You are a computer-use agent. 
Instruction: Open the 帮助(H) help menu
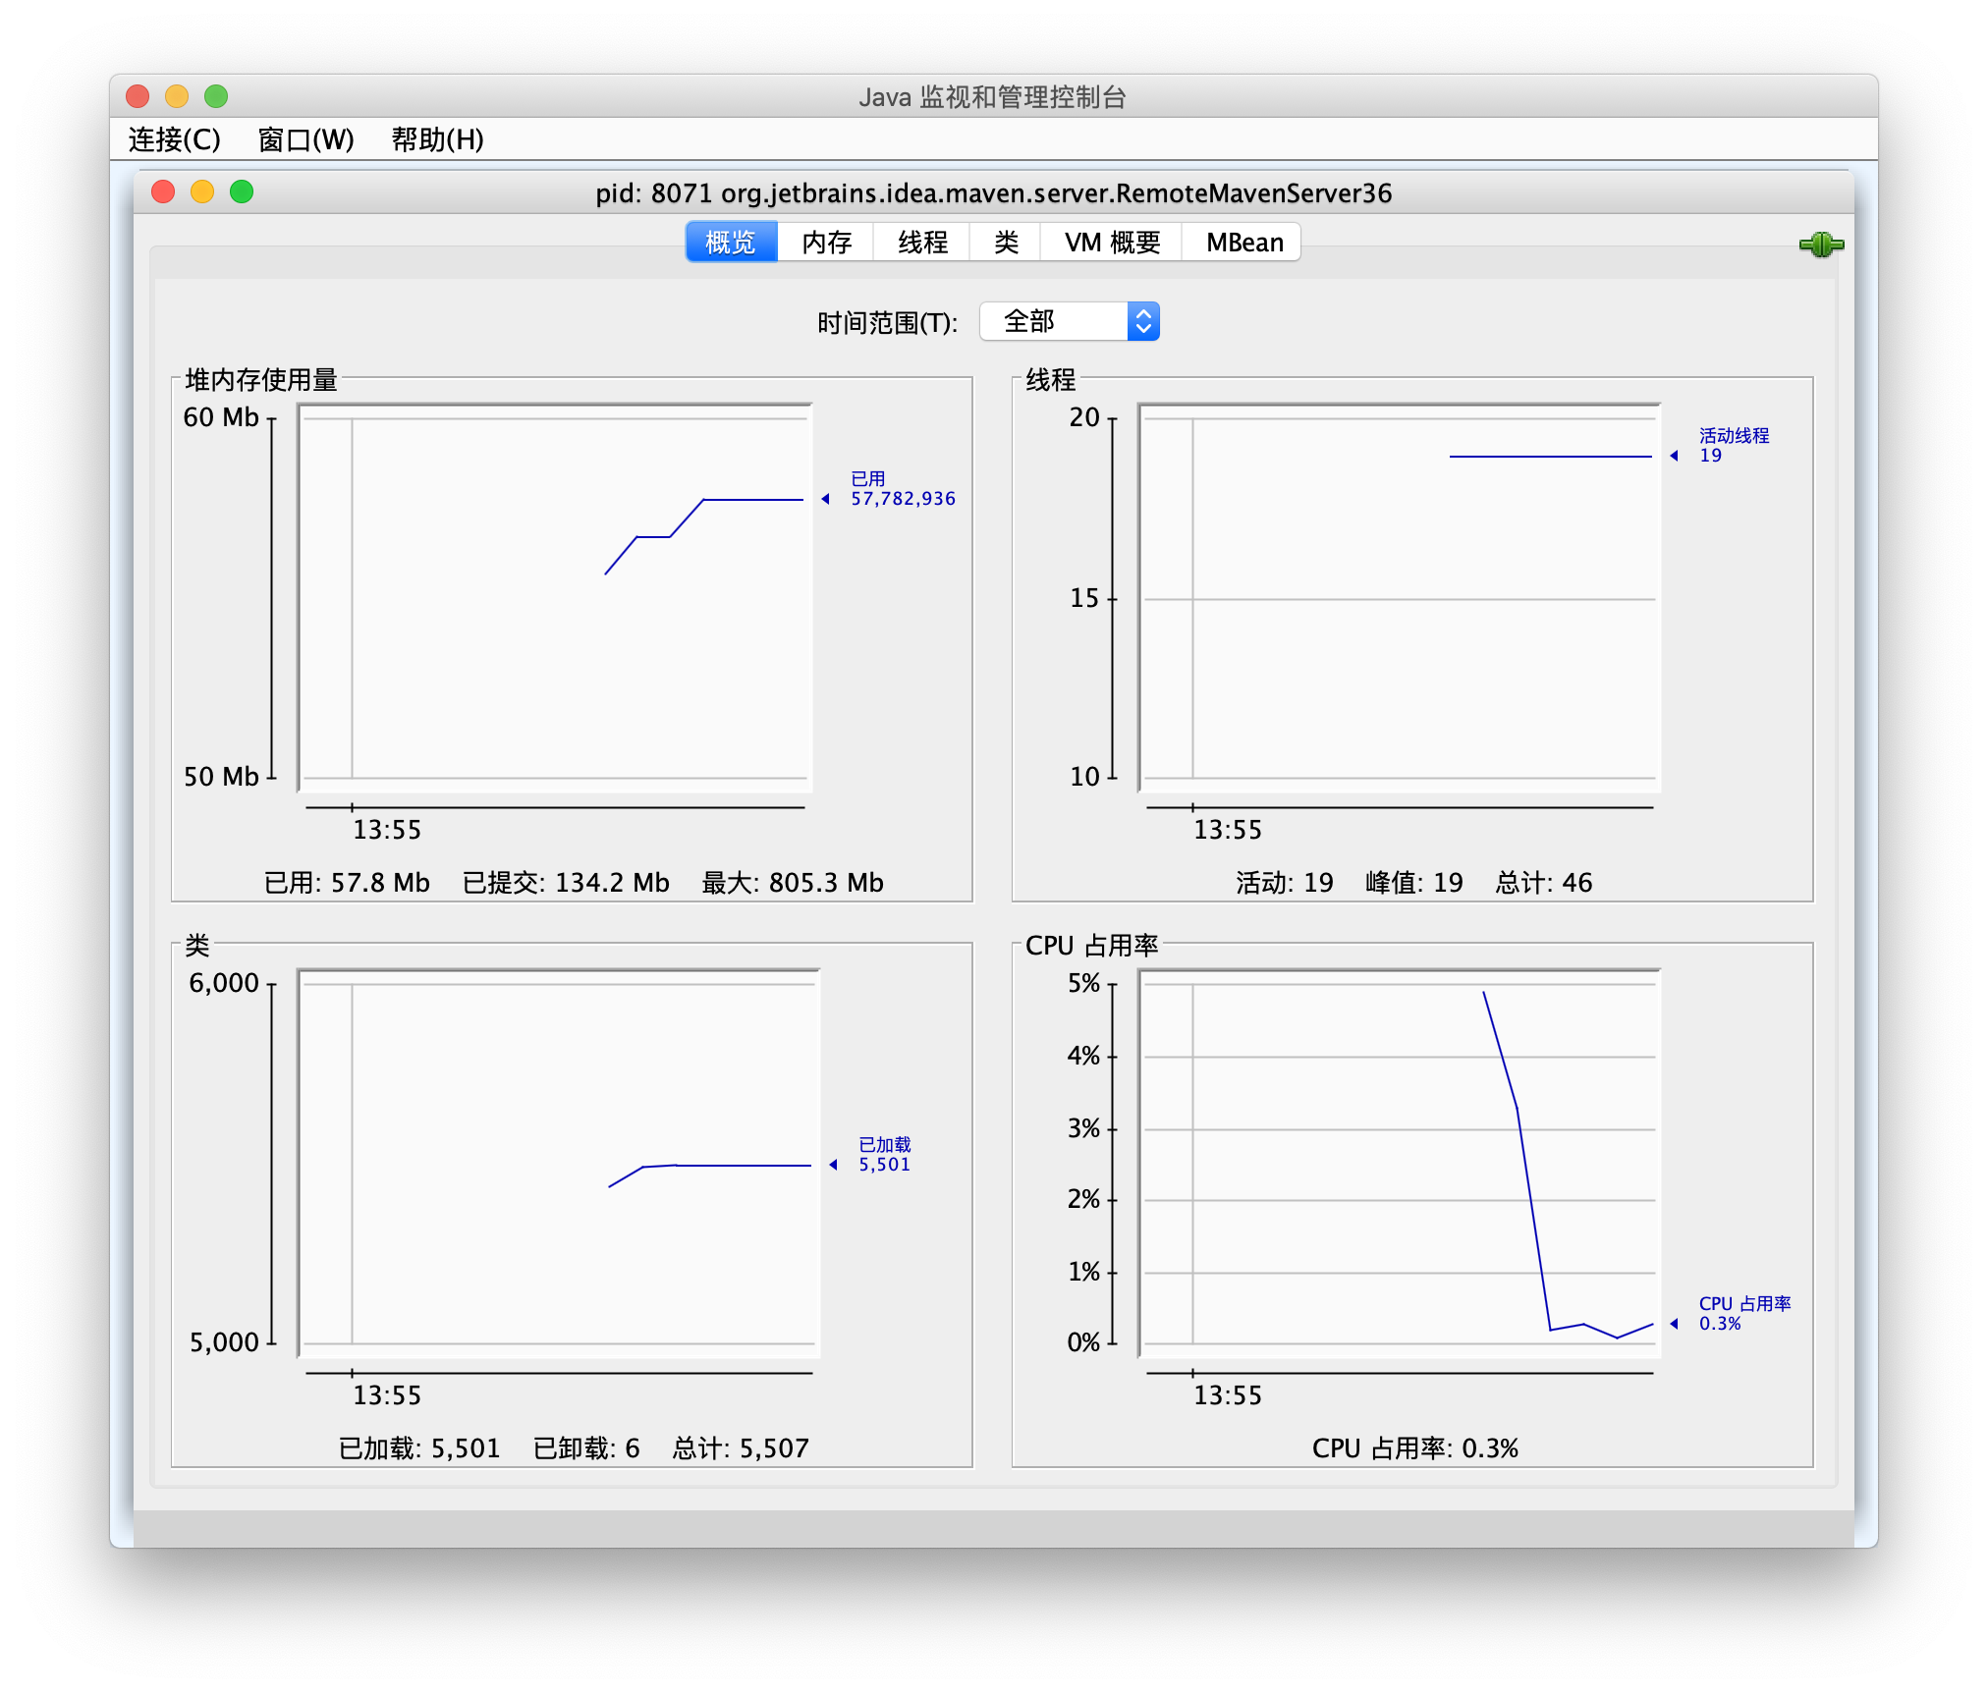(437, 139)
